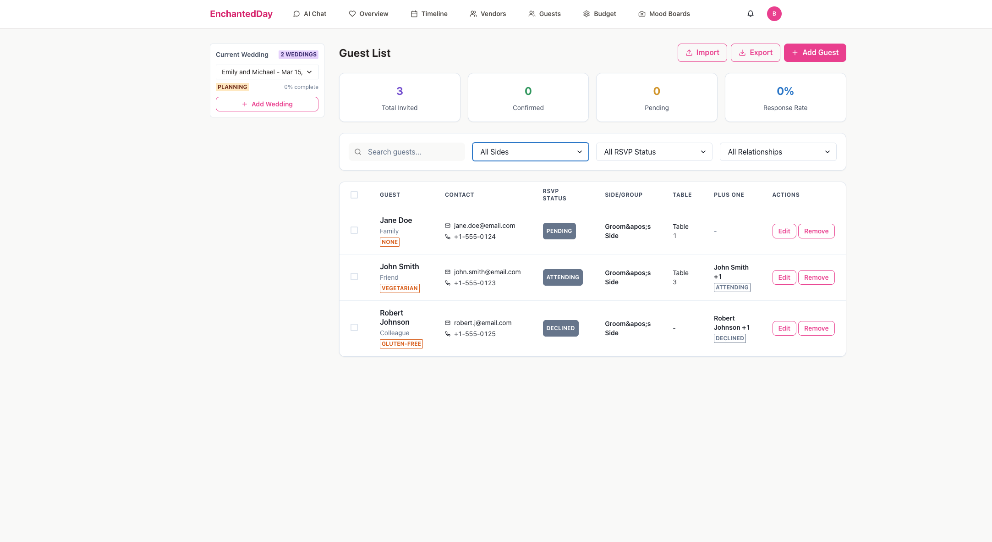Check Jane Doe's row checkbox
Screen dimensions: 992x542
pyautogui.click(x=354, y=230)
